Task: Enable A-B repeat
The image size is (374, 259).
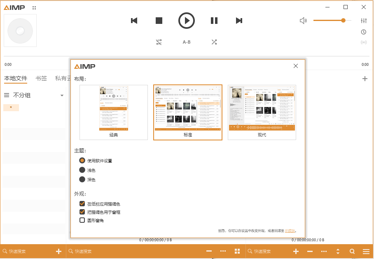Action: click(x=187, y=42)
